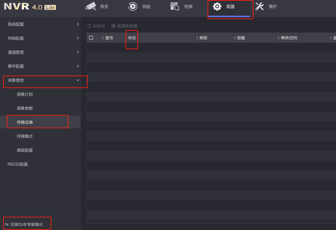
Task: Click the 检索 search folder icon
Action: 175,6
